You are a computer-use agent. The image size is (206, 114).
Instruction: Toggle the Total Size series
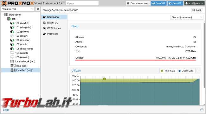click(168, 71)
